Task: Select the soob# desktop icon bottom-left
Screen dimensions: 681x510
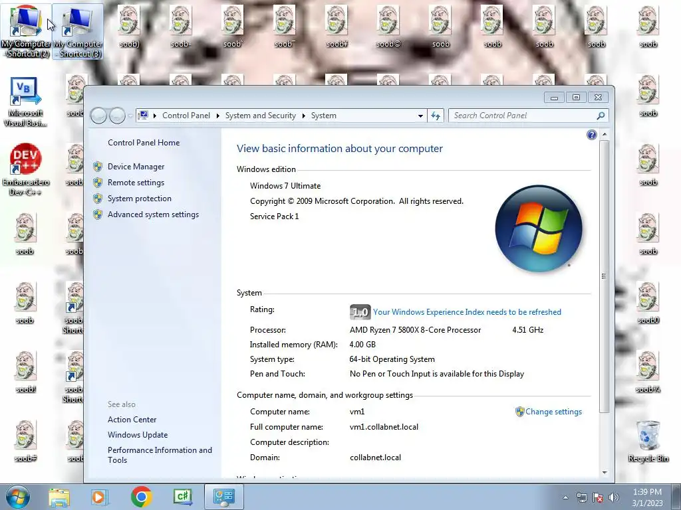Action: pos(25,441)
